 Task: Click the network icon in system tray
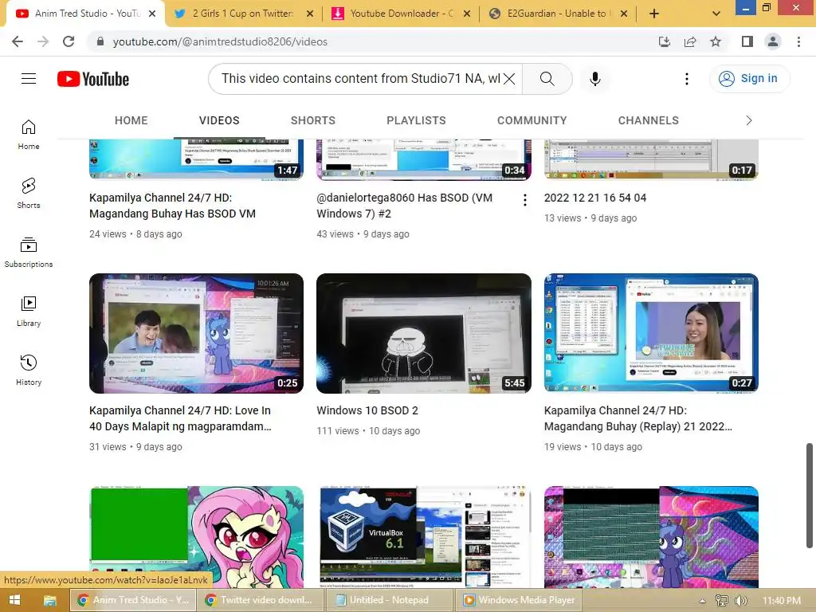click(x=722, y=601)
